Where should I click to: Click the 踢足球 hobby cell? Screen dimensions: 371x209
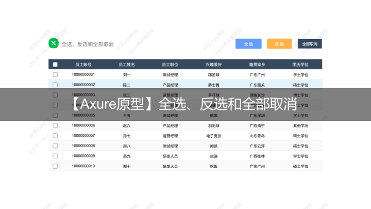(214, 75)
